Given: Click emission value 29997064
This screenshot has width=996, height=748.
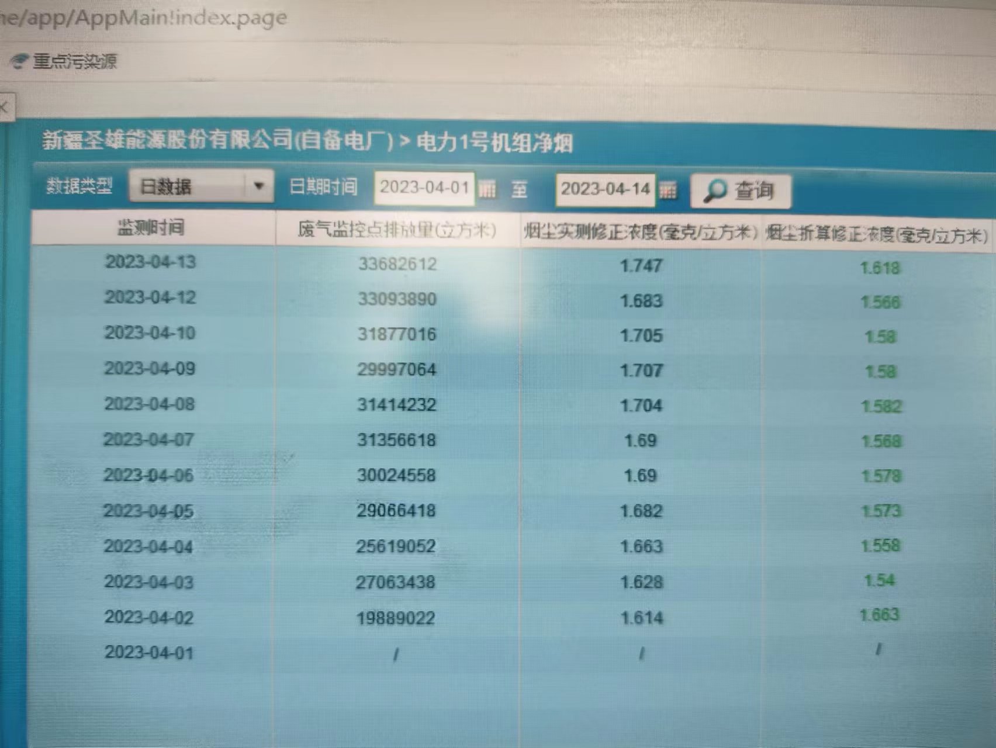Looking at the screenshot, I should (x=397, y=369).
